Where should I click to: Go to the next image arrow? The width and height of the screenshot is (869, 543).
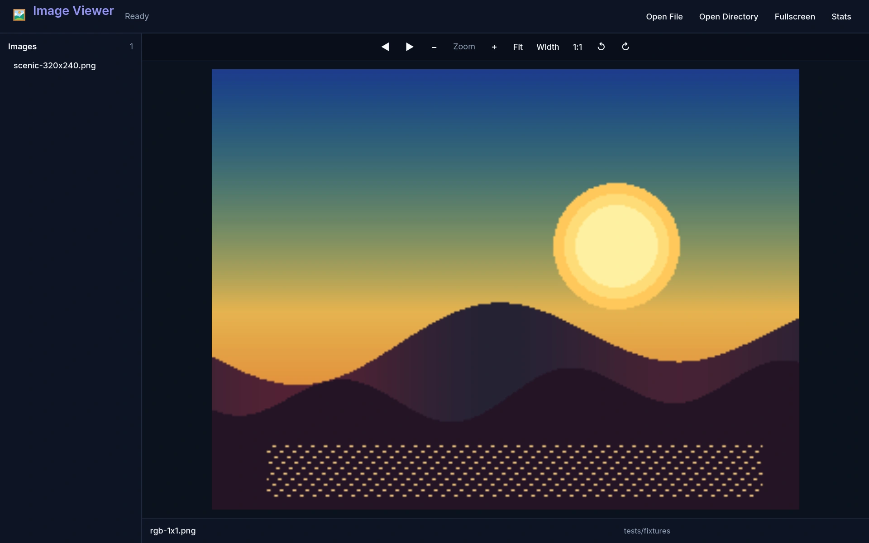click(410, 47)
